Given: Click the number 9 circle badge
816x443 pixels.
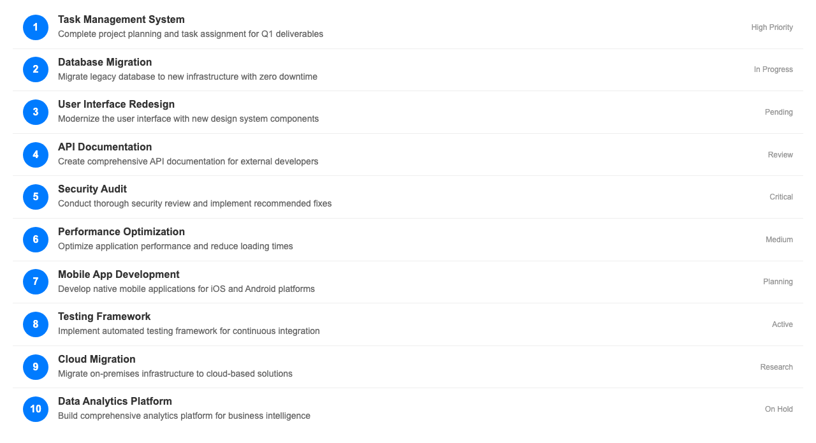Looking at the screenshot, I should [x=36, y=367].
